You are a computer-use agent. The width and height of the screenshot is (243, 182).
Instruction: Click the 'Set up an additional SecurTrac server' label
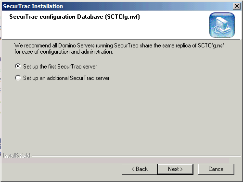[x=66, y=78]
